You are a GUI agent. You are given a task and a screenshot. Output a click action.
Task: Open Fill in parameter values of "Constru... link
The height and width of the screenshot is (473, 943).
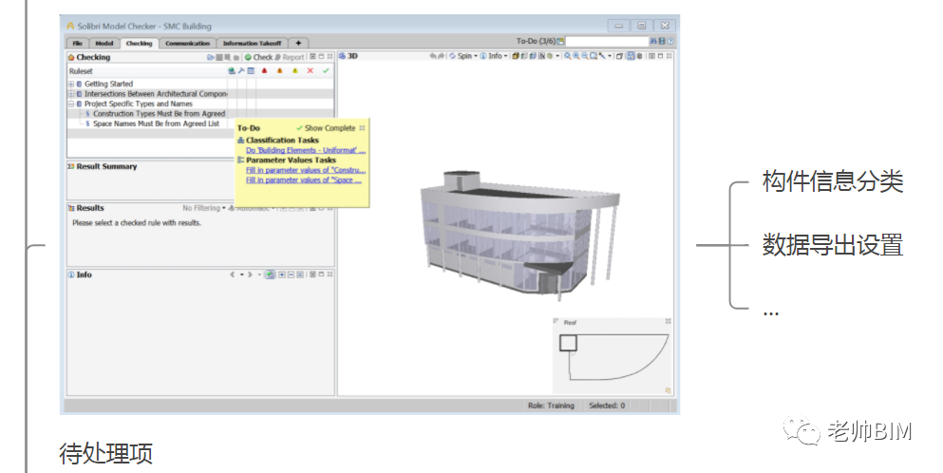pos(306,170)
